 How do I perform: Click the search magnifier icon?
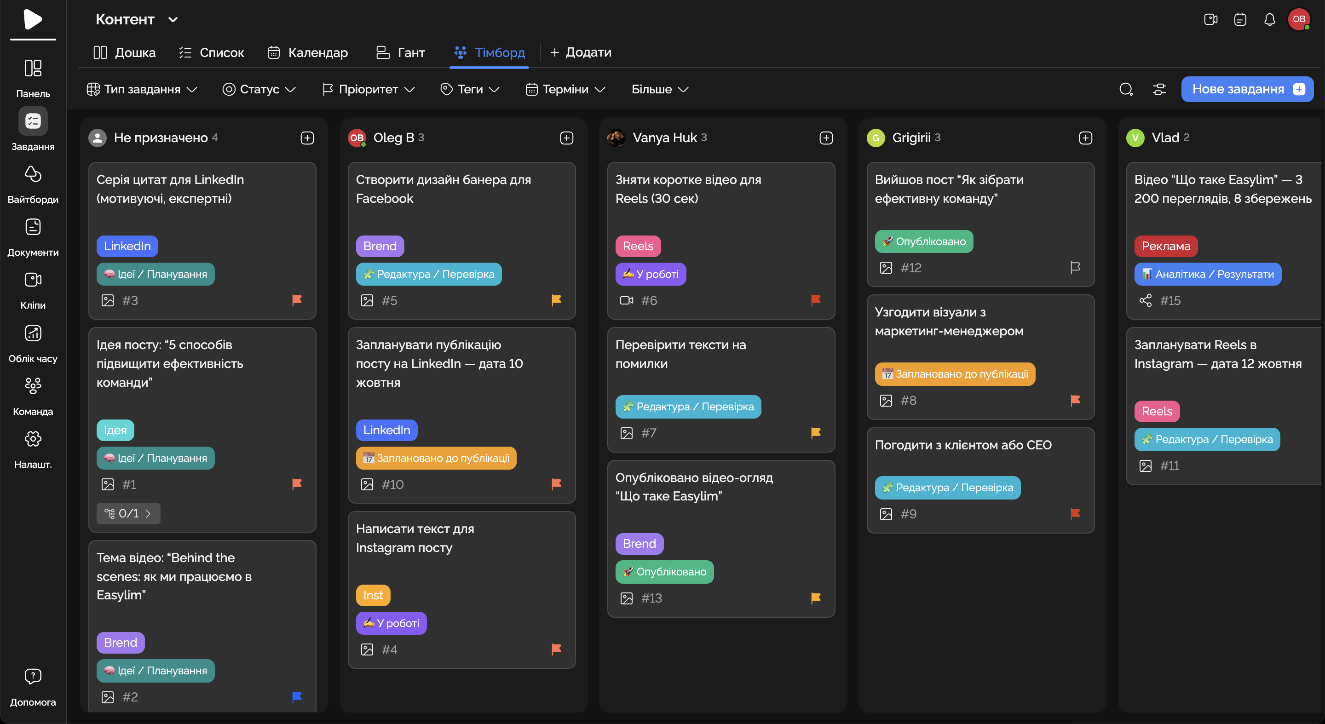coord(1126,90)
